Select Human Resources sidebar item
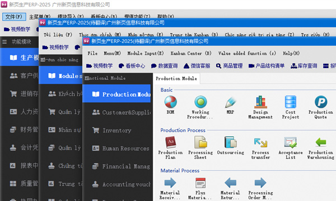Screen dimensions: 336x201 (x=116, y=149)
